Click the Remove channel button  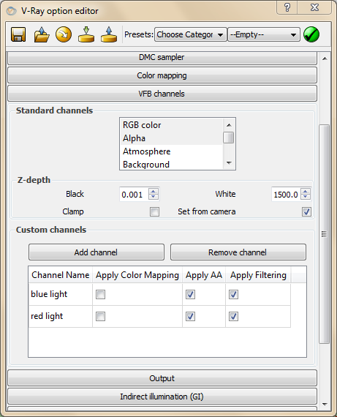point(238,252)
